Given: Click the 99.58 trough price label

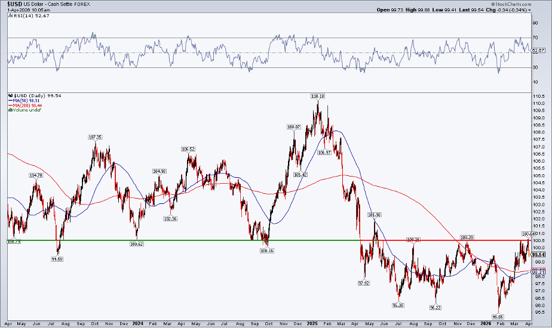Looking at the screenshot, I should [x=57, y=259].
